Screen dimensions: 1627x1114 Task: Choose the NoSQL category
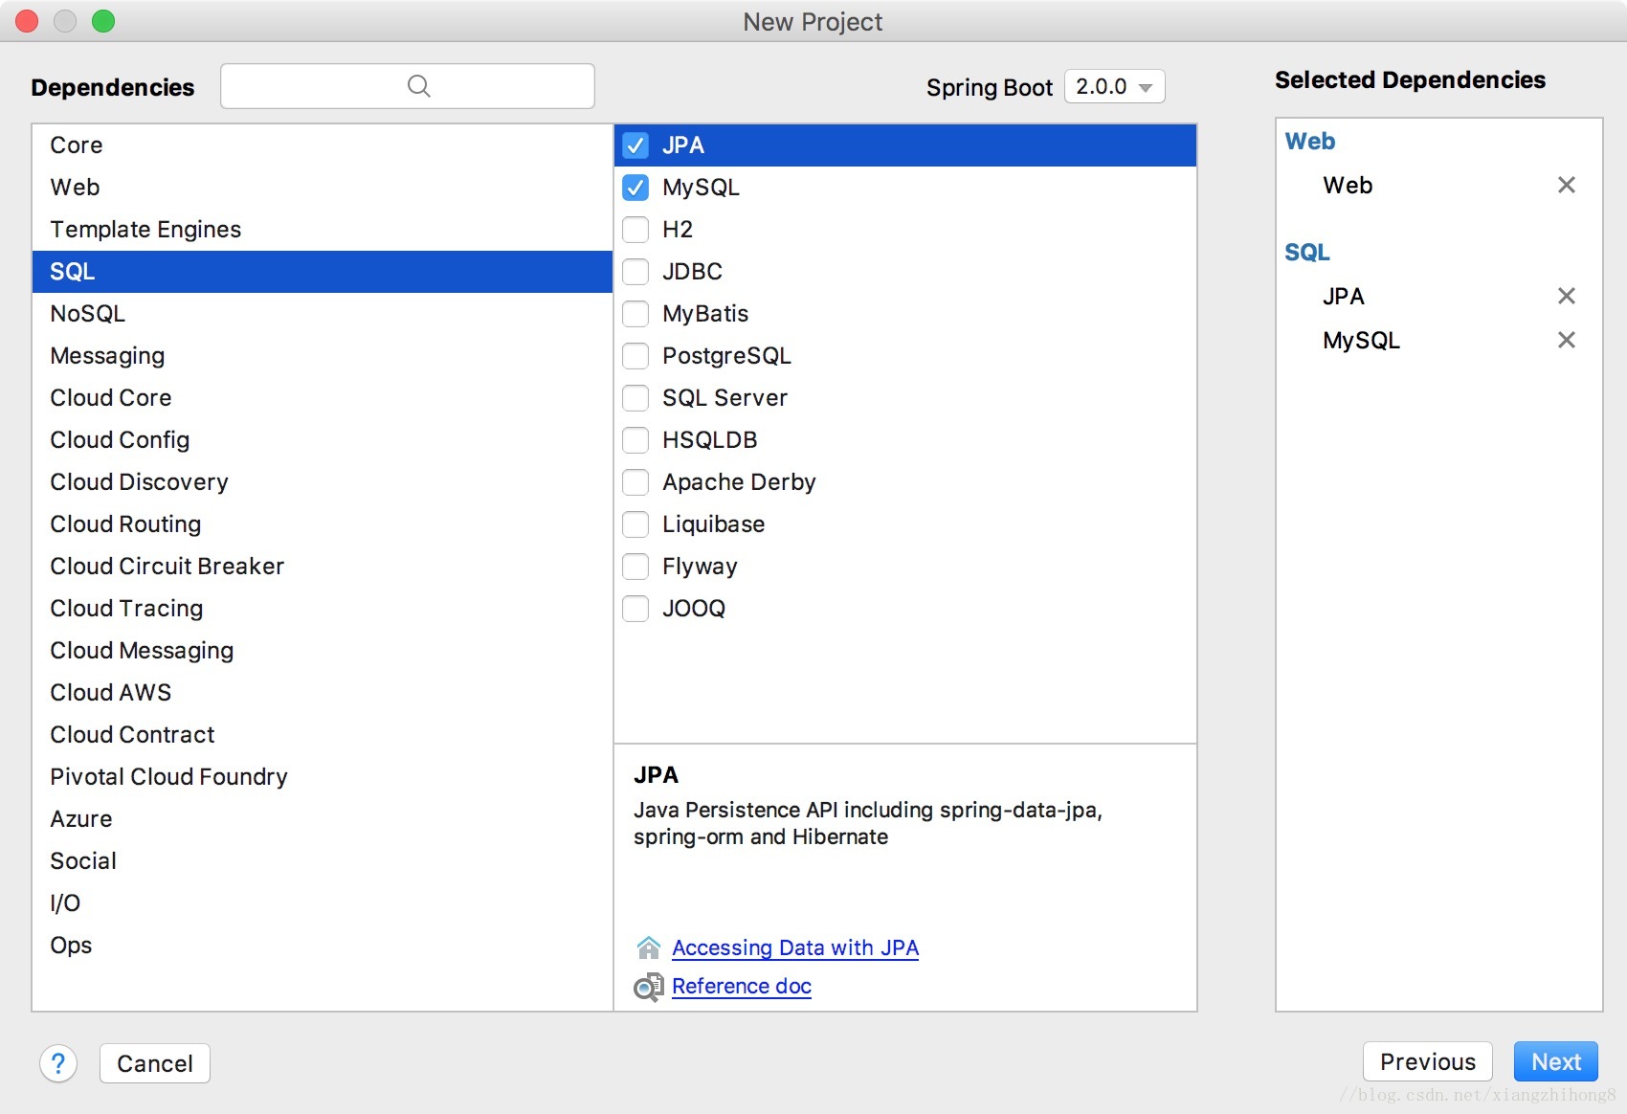pyautogui.click(x=322, y=314)
